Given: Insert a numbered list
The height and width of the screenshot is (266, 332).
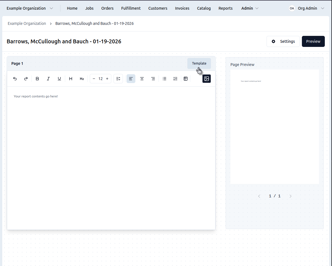Looking at the screenshot, I should (175, 79).
